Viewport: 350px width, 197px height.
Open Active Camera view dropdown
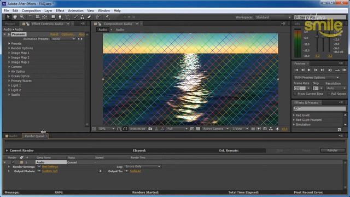215,129
